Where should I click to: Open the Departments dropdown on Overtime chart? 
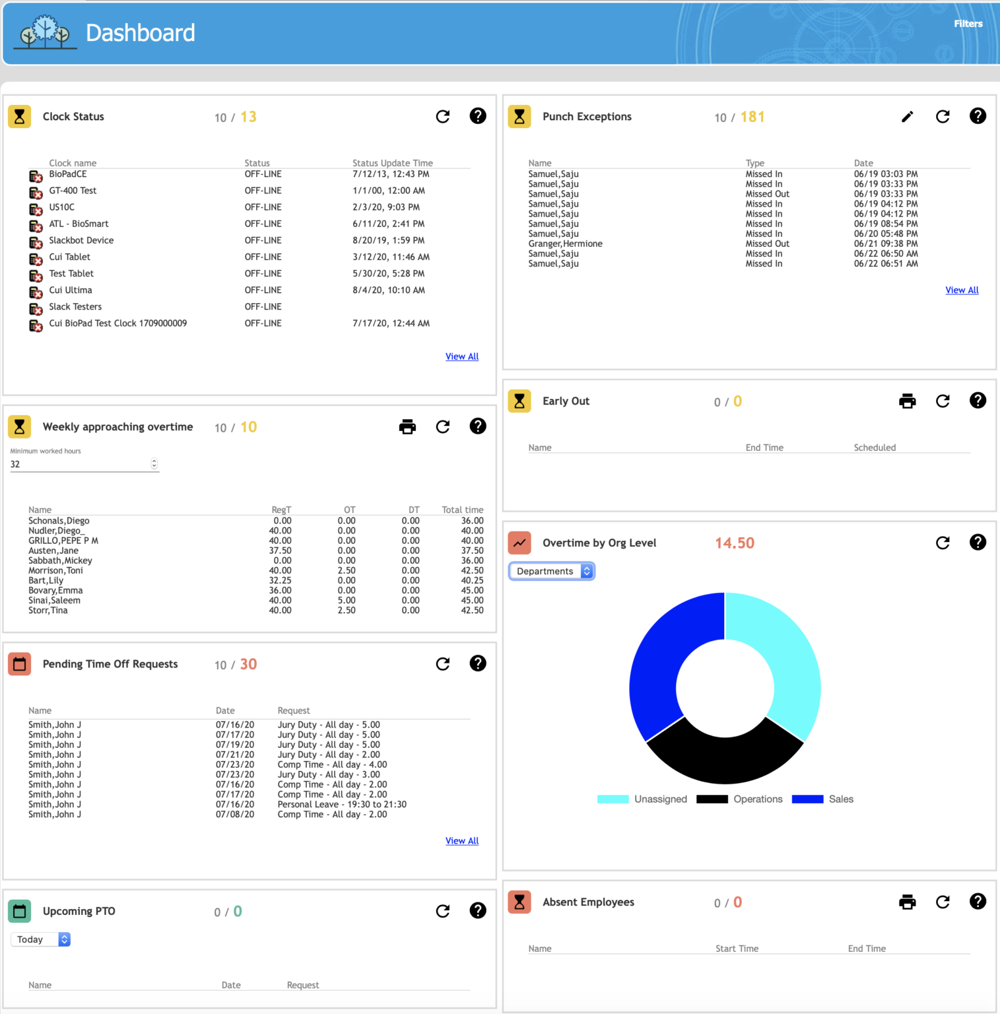click(551, 570)
